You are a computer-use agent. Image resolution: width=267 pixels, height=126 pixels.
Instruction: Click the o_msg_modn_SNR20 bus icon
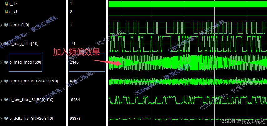[6, 81]
